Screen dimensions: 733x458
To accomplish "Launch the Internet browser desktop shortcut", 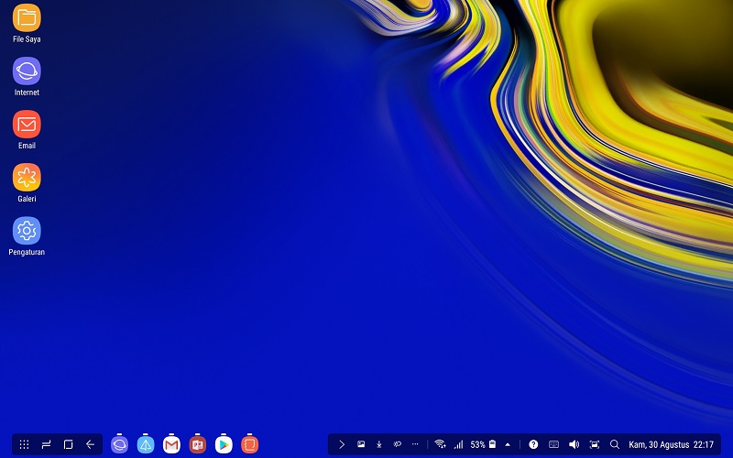I will 27,71.
